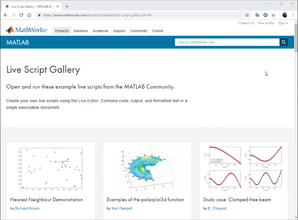Open the Sign In link
The image size is (298, 220).
283,23
